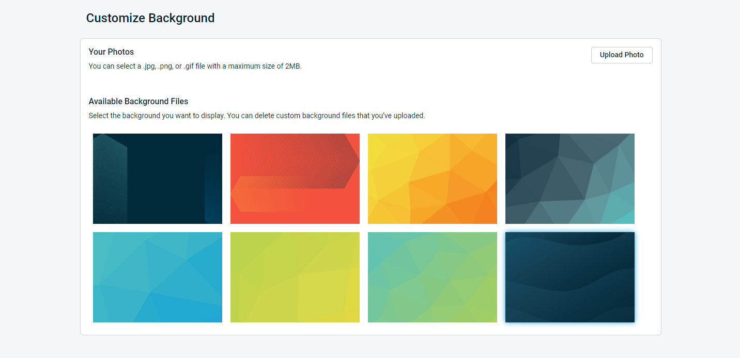740x358 pixels.
Task: Click the file requirements text about 2MB maximum
Action: coord(195,66)
